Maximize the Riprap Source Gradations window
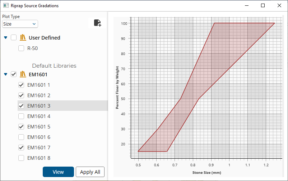The height and width of the screenshot is (181, 288). [x=263, y=6]
